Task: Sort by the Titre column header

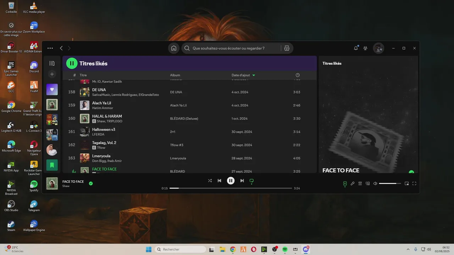Action: tap(83, 75)
